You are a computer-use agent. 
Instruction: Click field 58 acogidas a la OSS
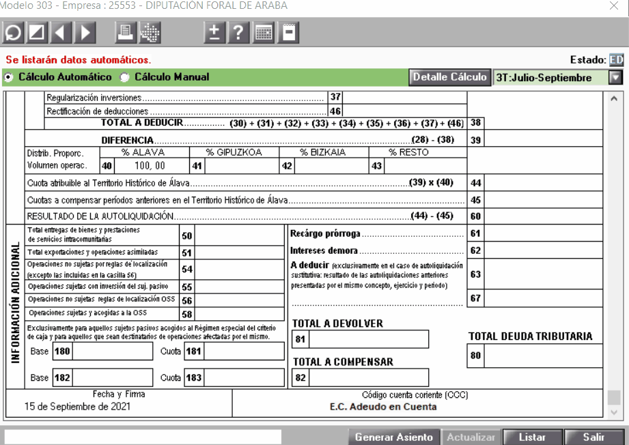tap(240, 314)
